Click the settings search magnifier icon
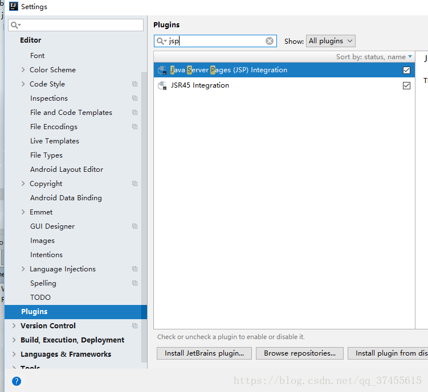The width and height of the screenshot is (428, 392). (x=15, y=26)
